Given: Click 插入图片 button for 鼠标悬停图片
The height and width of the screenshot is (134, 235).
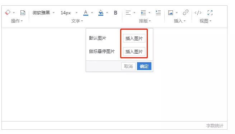Looking at the screenshot, I should [134, 51].
